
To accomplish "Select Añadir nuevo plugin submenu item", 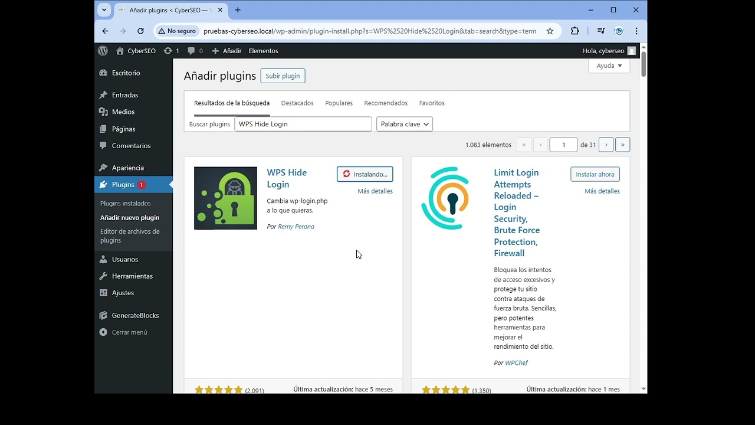I will [x=130, y=217].
